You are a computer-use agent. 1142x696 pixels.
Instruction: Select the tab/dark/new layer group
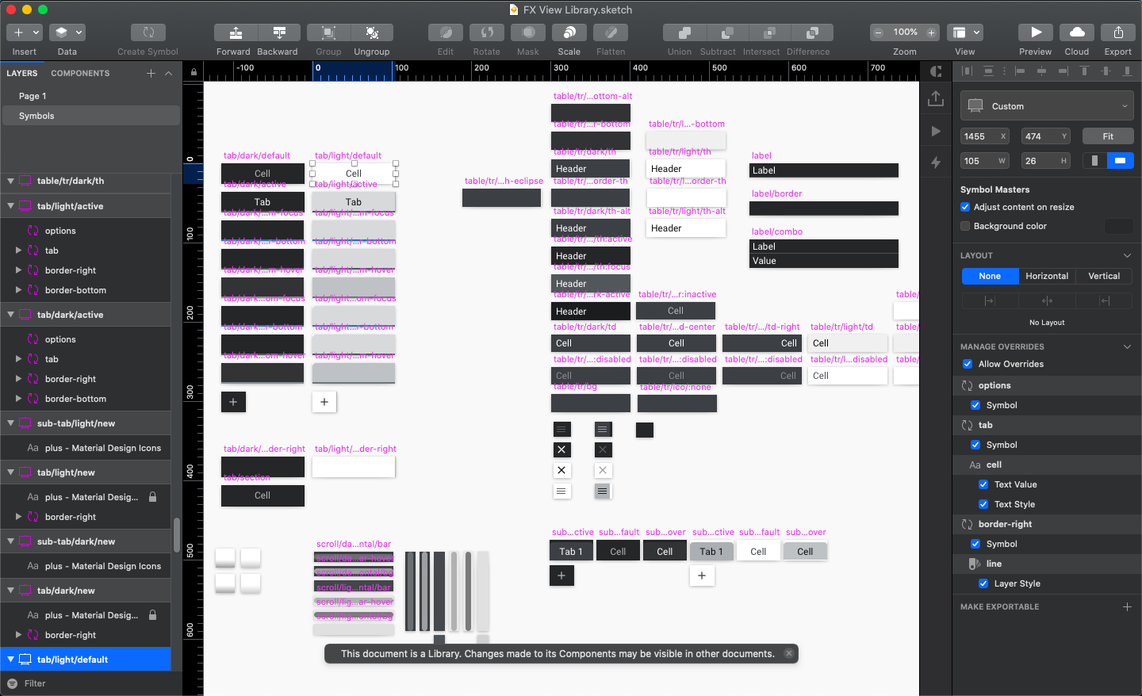pyautogui.click(x=86, y=591)
